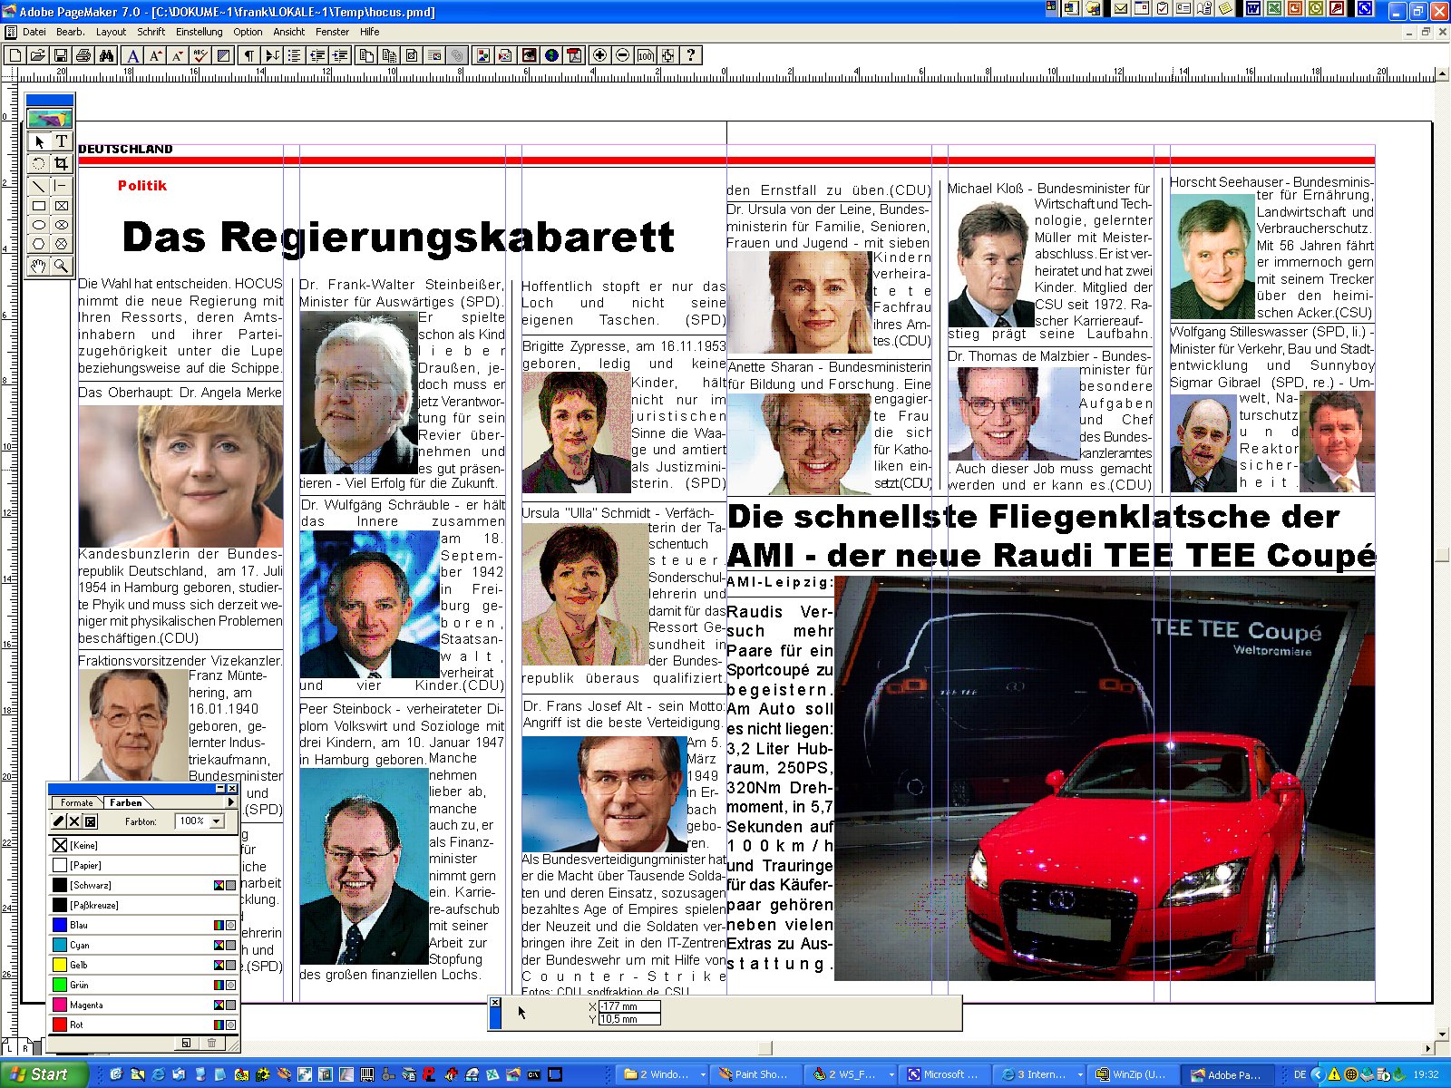Select the diagonal Line tool
The width and height of the screenshot is (1451, 1088).
39,186
